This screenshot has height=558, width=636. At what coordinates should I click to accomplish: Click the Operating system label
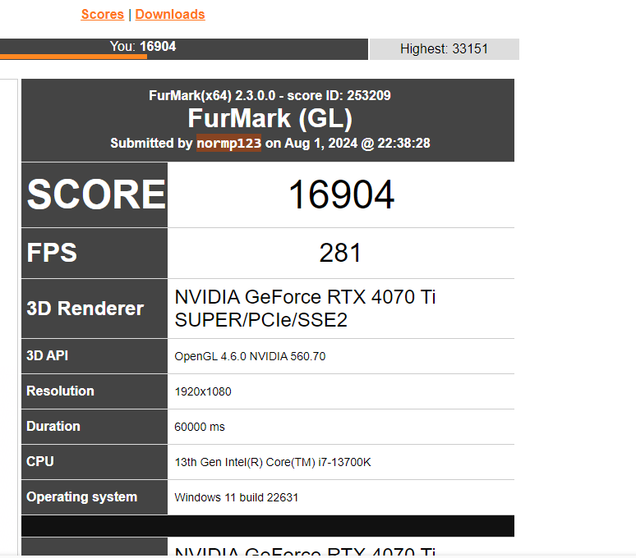tap(81, 496)
